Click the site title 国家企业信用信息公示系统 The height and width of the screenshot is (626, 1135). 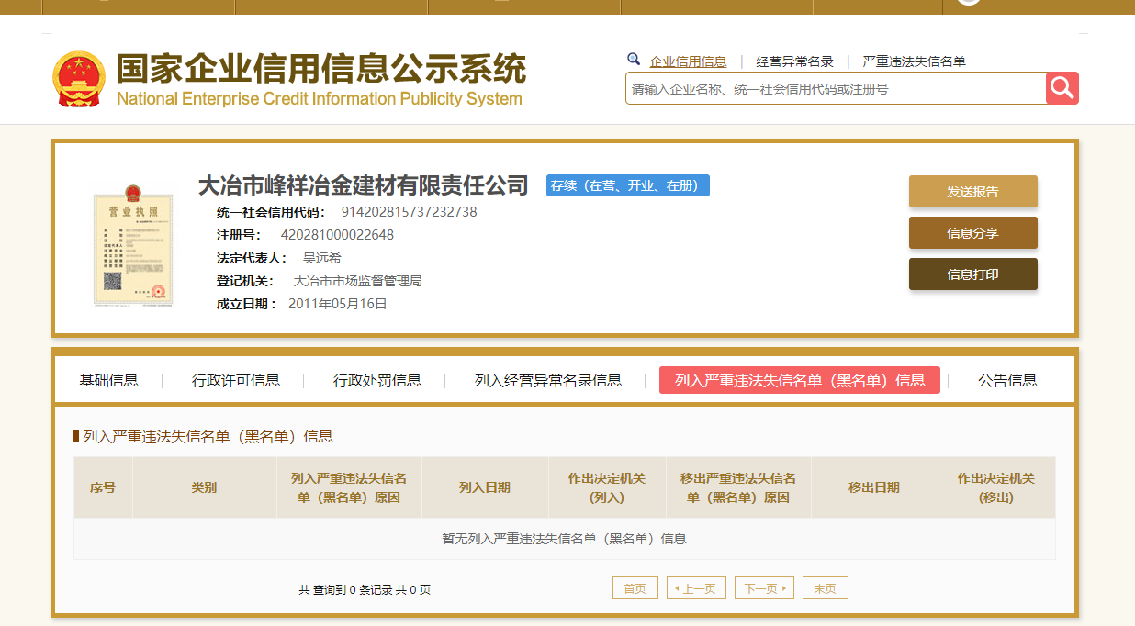pyautogui.click(x=321, y=69)
